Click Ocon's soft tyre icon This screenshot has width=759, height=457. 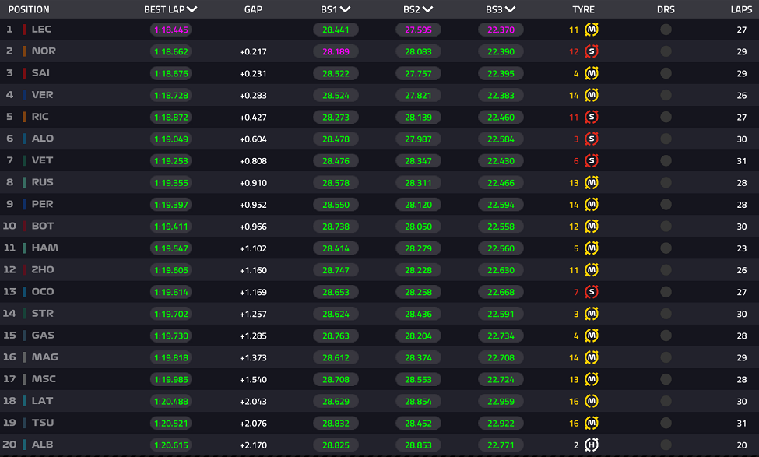pos(591,292)
